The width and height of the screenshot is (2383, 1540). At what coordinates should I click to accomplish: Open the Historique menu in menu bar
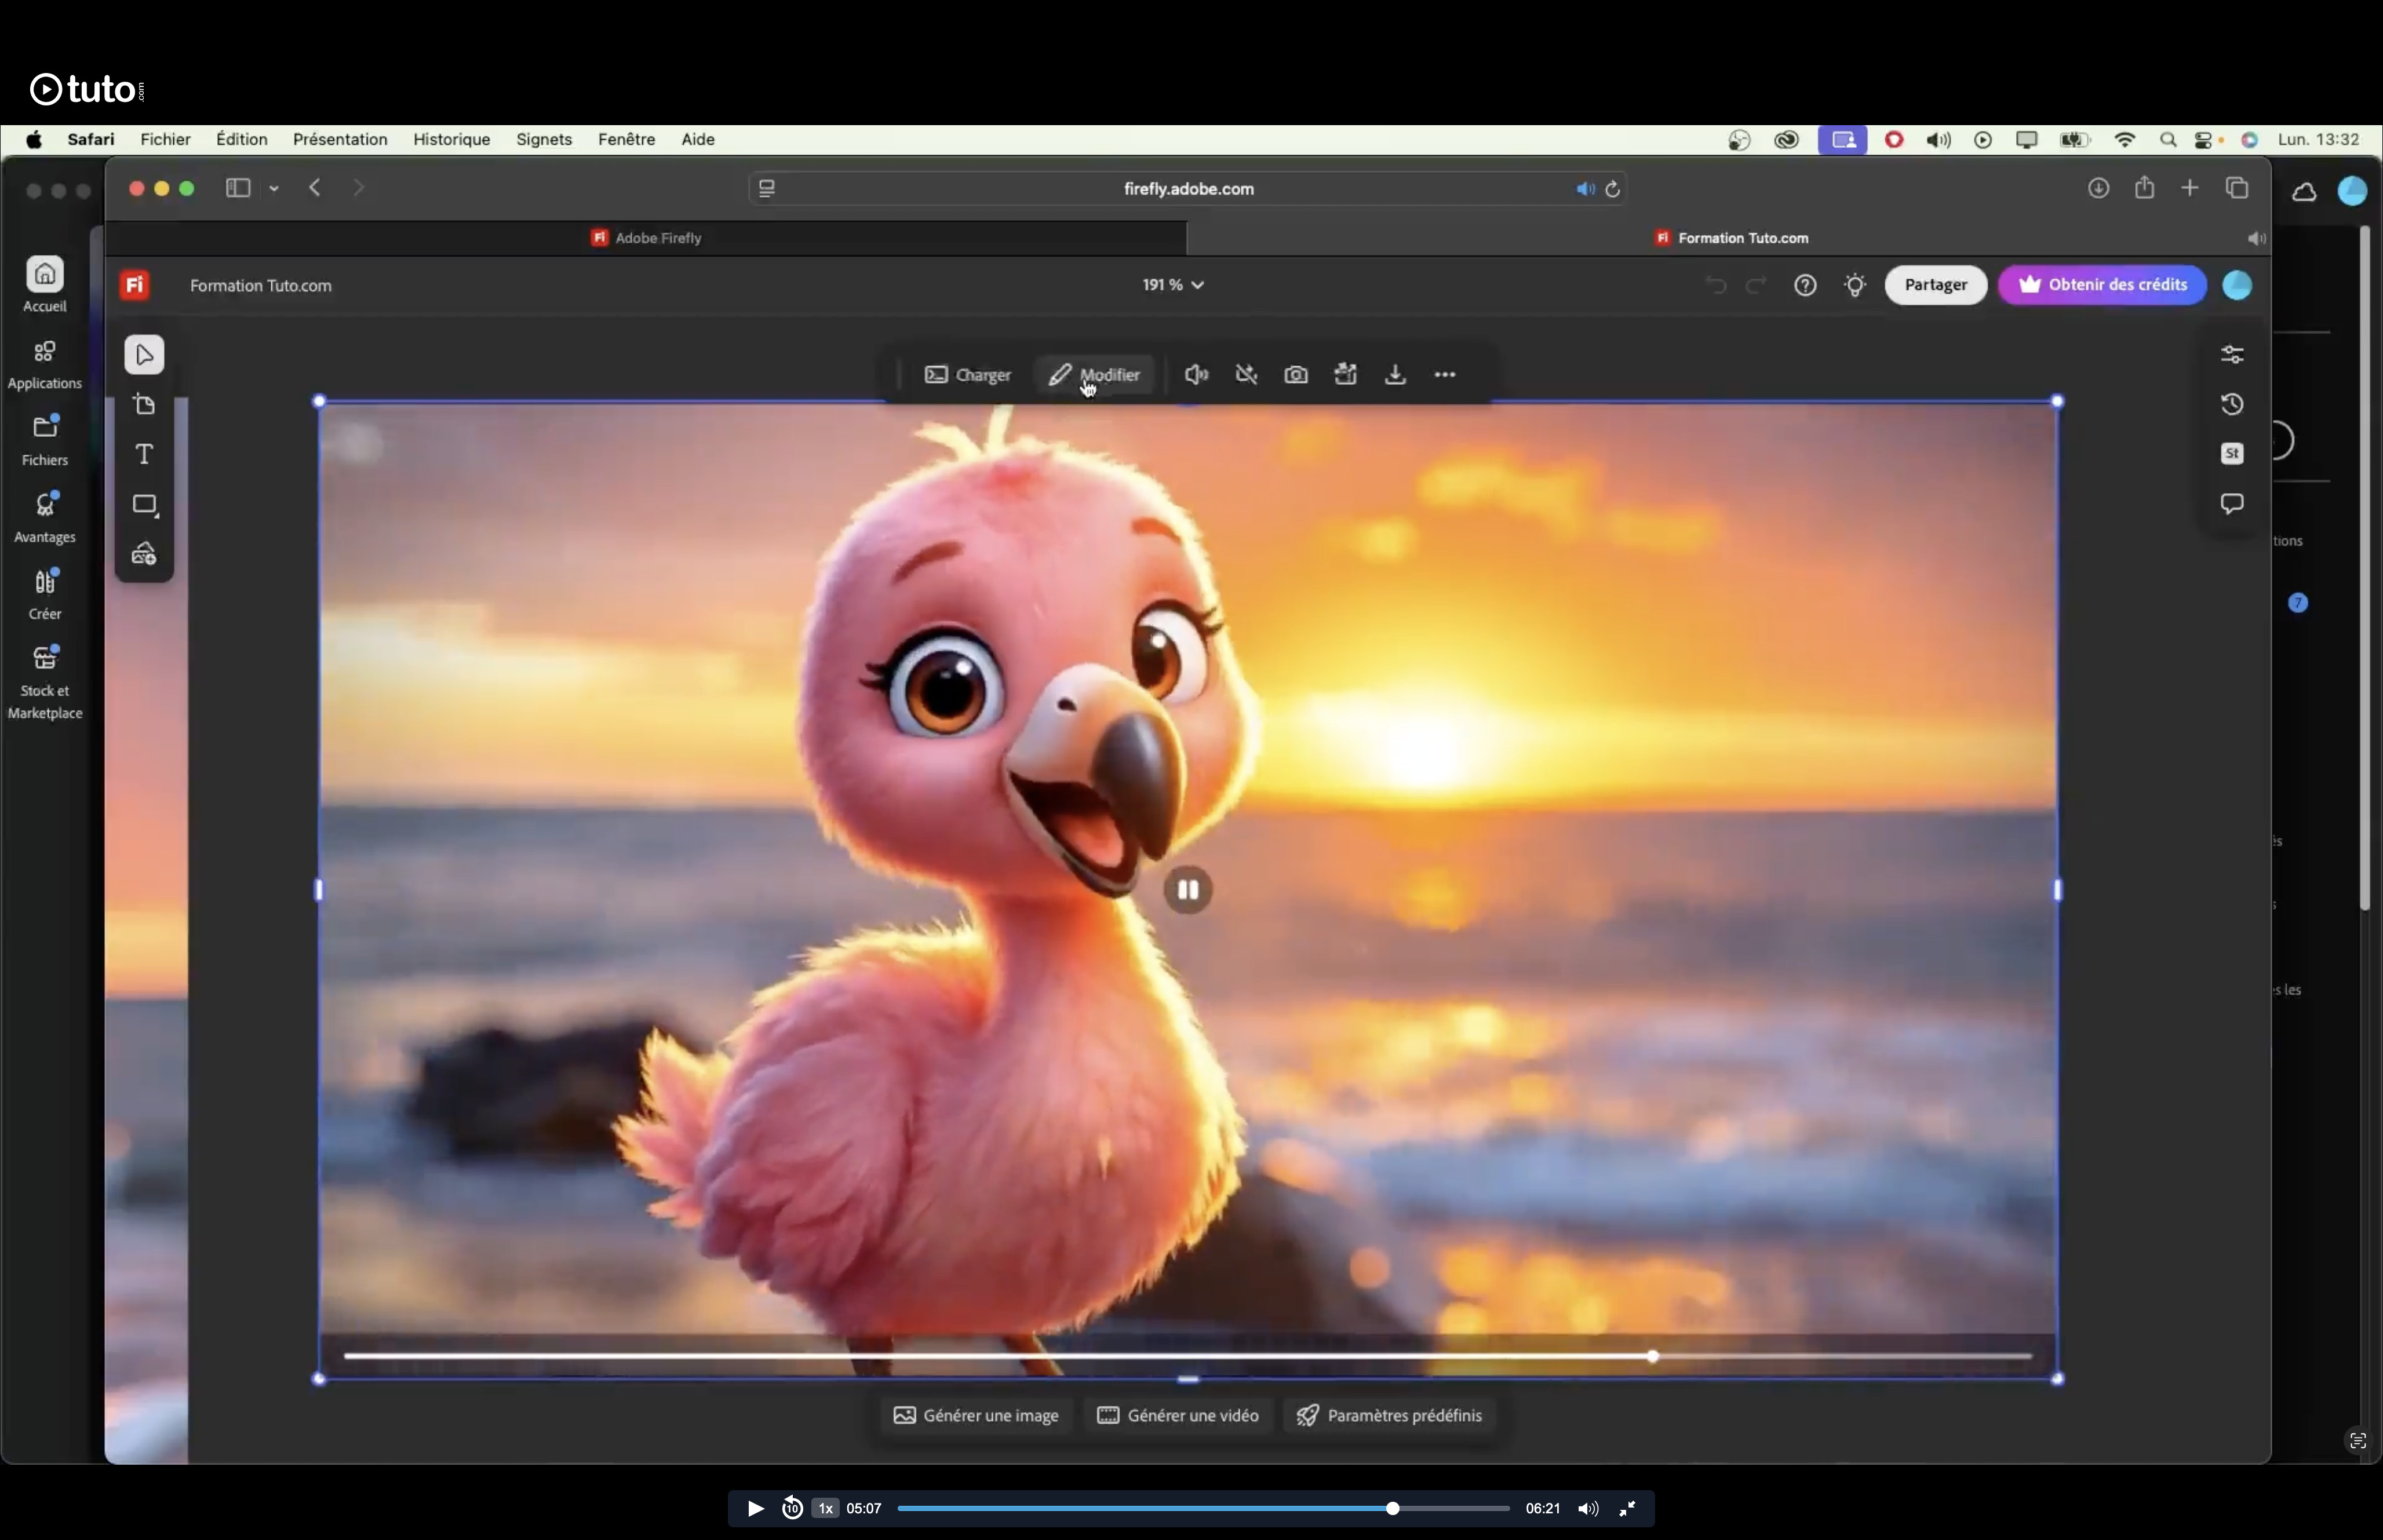click(x=451, y=140)
